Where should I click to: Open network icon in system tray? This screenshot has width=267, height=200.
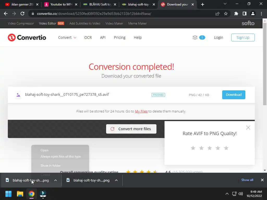(234, 194)
